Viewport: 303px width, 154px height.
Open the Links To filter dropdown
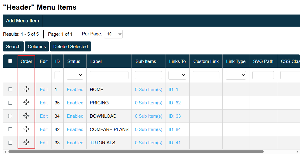click(177, 75)
